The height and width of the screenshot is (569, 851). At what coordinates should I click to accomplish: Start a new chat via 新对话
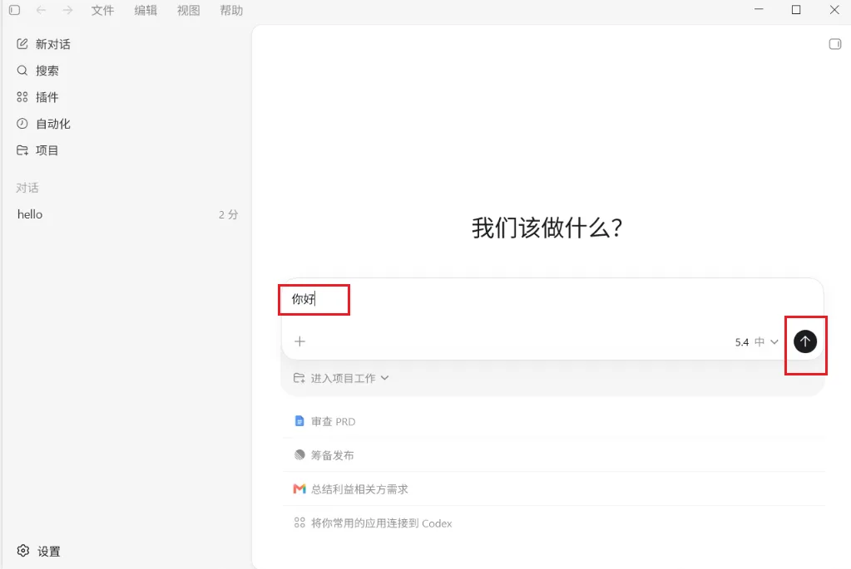(x=52, y=44)
